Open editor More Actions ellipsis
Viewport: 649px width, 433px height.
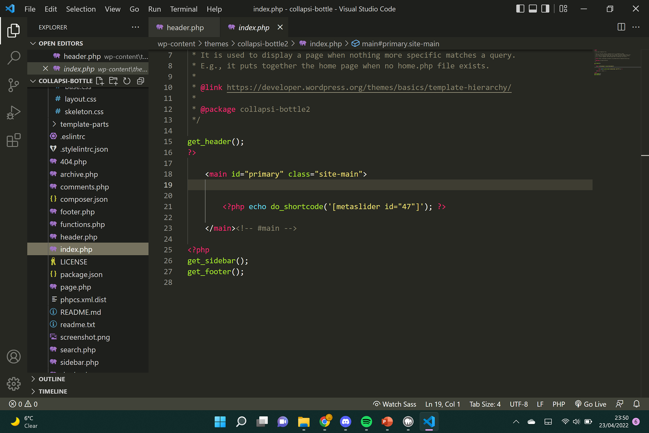(636, 27)
